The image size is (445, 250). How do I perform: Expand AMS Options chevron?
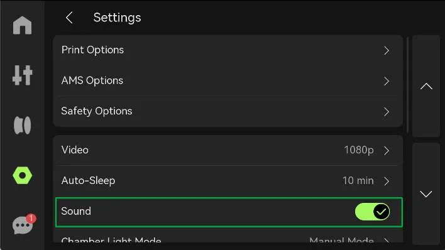387,81
